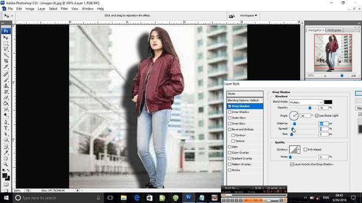Select the Type tool
Viewport: 362px width, 203px height.
coord(6,128)
